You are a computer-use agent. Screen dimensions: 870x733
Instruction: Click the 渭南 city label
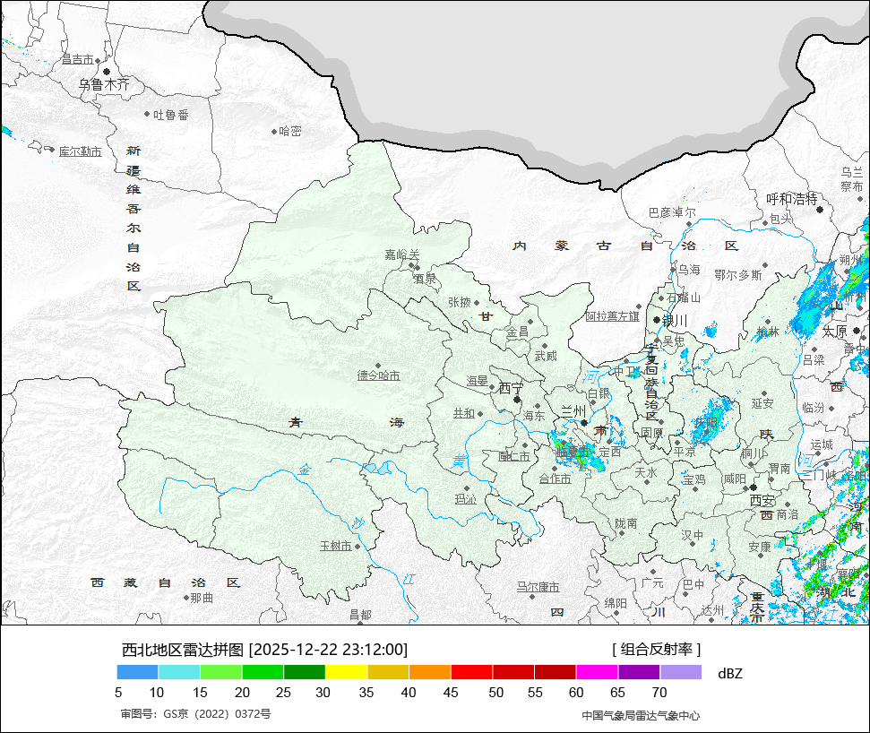[x=780, y=469]
